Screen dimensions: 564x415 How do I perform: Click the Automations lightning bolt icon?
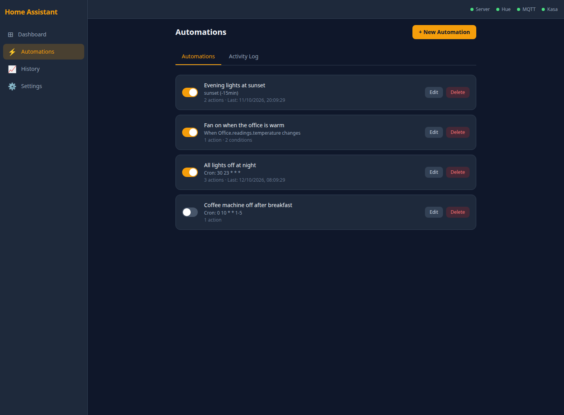pos(12,52)
